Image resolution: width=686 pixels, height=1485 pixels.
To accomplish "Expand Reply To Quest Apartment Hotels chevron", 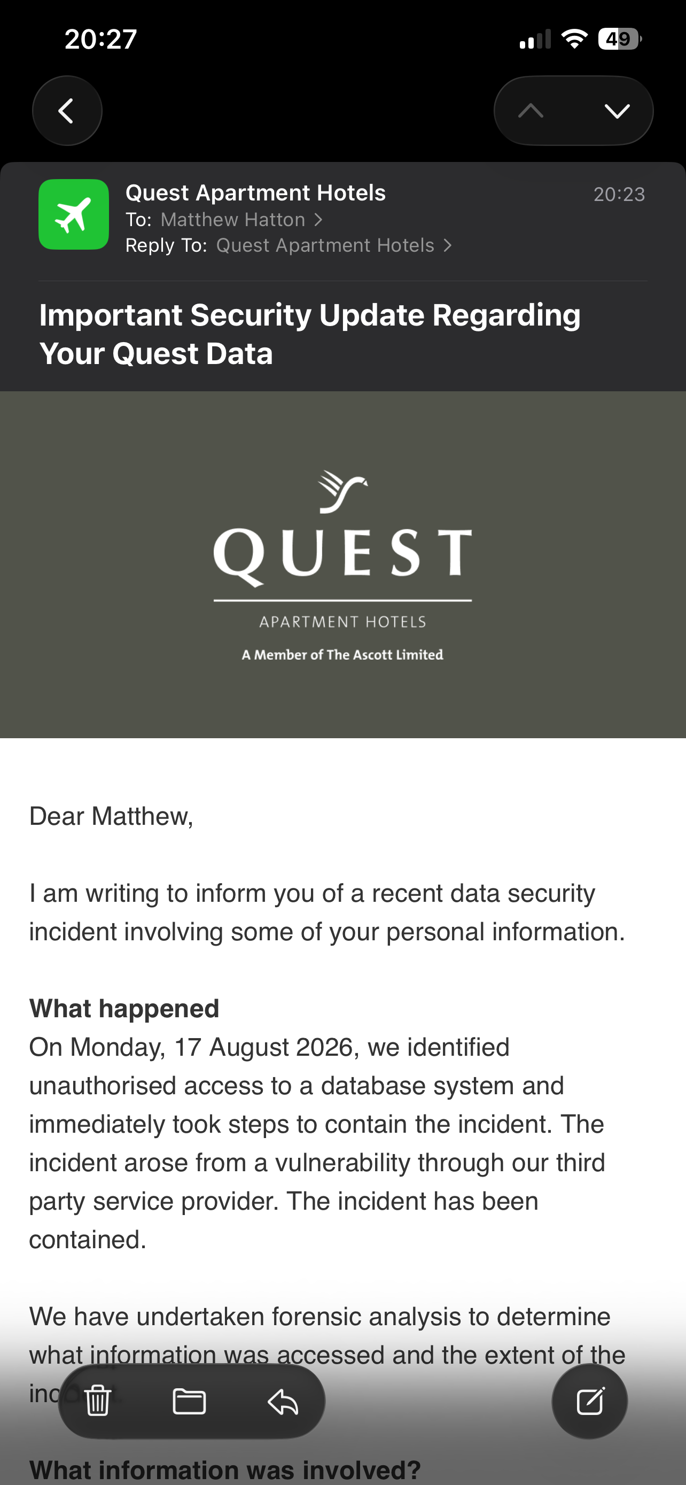I will tap(448, 245).
